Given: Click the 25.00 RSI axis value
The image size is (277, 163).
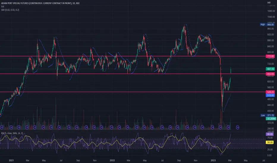Looking at the screenshot, I should coord(270,150).
